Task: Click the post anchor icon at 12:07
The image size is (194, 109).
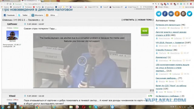Action: pos(25,24)
